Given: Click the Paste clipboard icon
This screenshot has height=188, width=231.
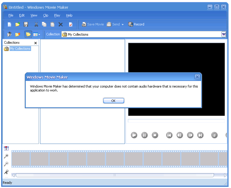Looking at the screenshot, I should tap(53, 24).
